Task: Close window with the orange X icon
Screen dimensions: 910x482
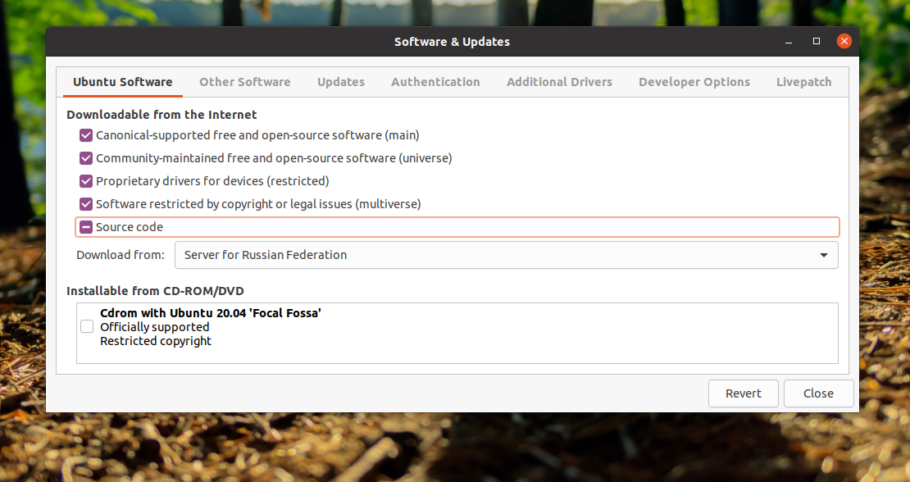Action: tap(844, 41)
